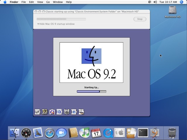
Task: Click the volume icon in menu bar
Action: 155,2
